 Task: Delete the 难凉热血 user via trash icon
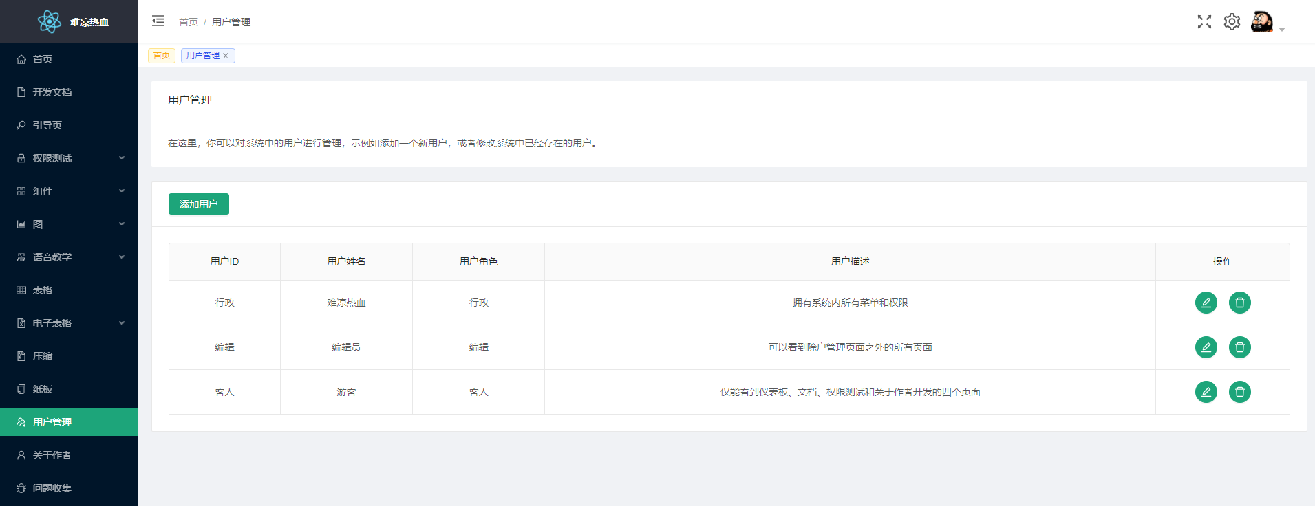1239,302
